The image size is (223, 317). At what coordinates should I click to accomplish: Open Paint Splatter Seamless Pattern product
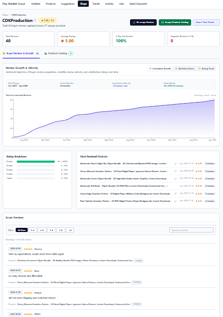126,201
